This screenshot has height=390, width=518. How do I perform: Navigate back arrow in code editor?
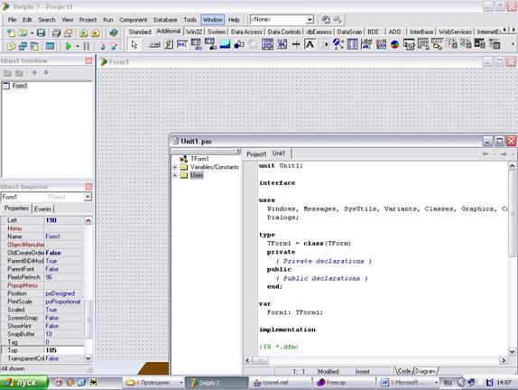pyautogui.click(x=486, y=154)
